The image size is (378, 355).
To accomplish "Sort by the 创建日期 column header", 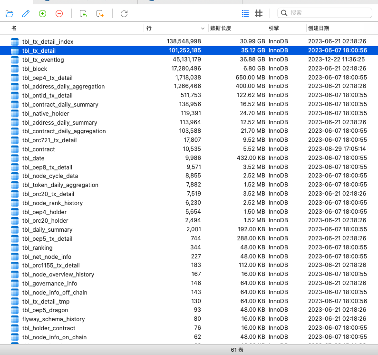I will coord(318,29).
